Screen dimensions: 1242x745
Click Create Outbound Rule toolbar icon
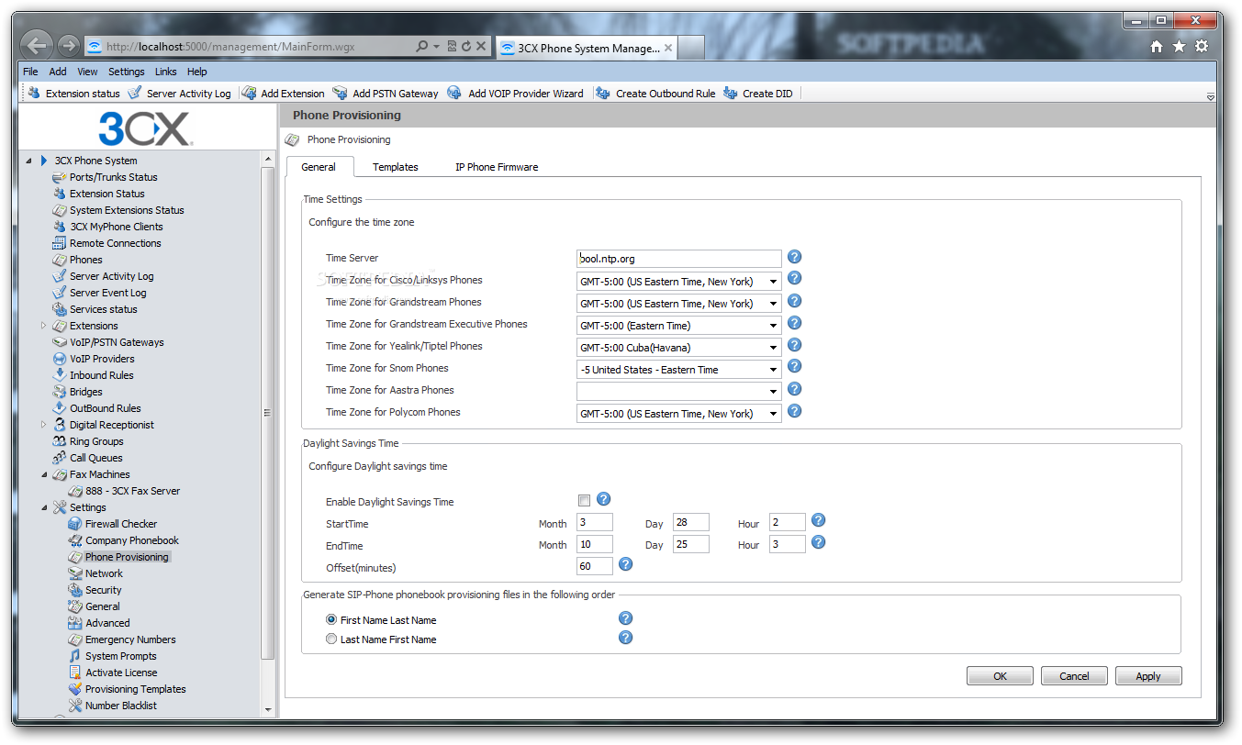click(x=602, y=93)
